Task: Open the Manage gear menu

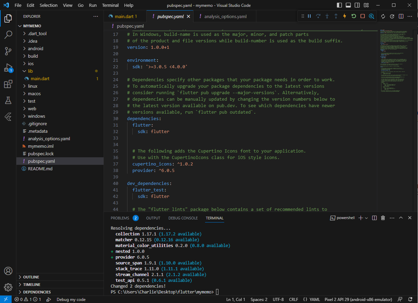Action: 8,287
